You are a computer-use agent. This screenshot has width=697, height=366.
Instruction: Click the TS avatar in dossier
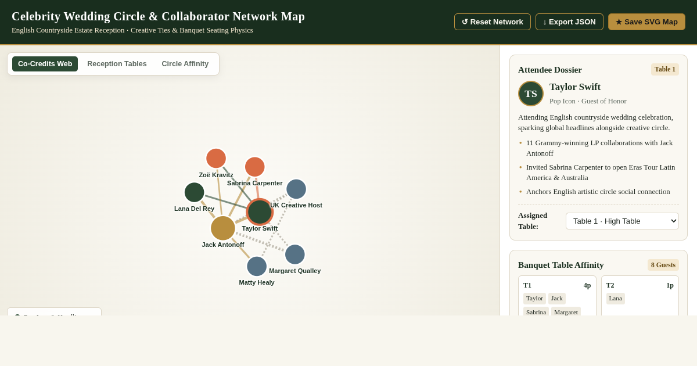tap(531, 94)
